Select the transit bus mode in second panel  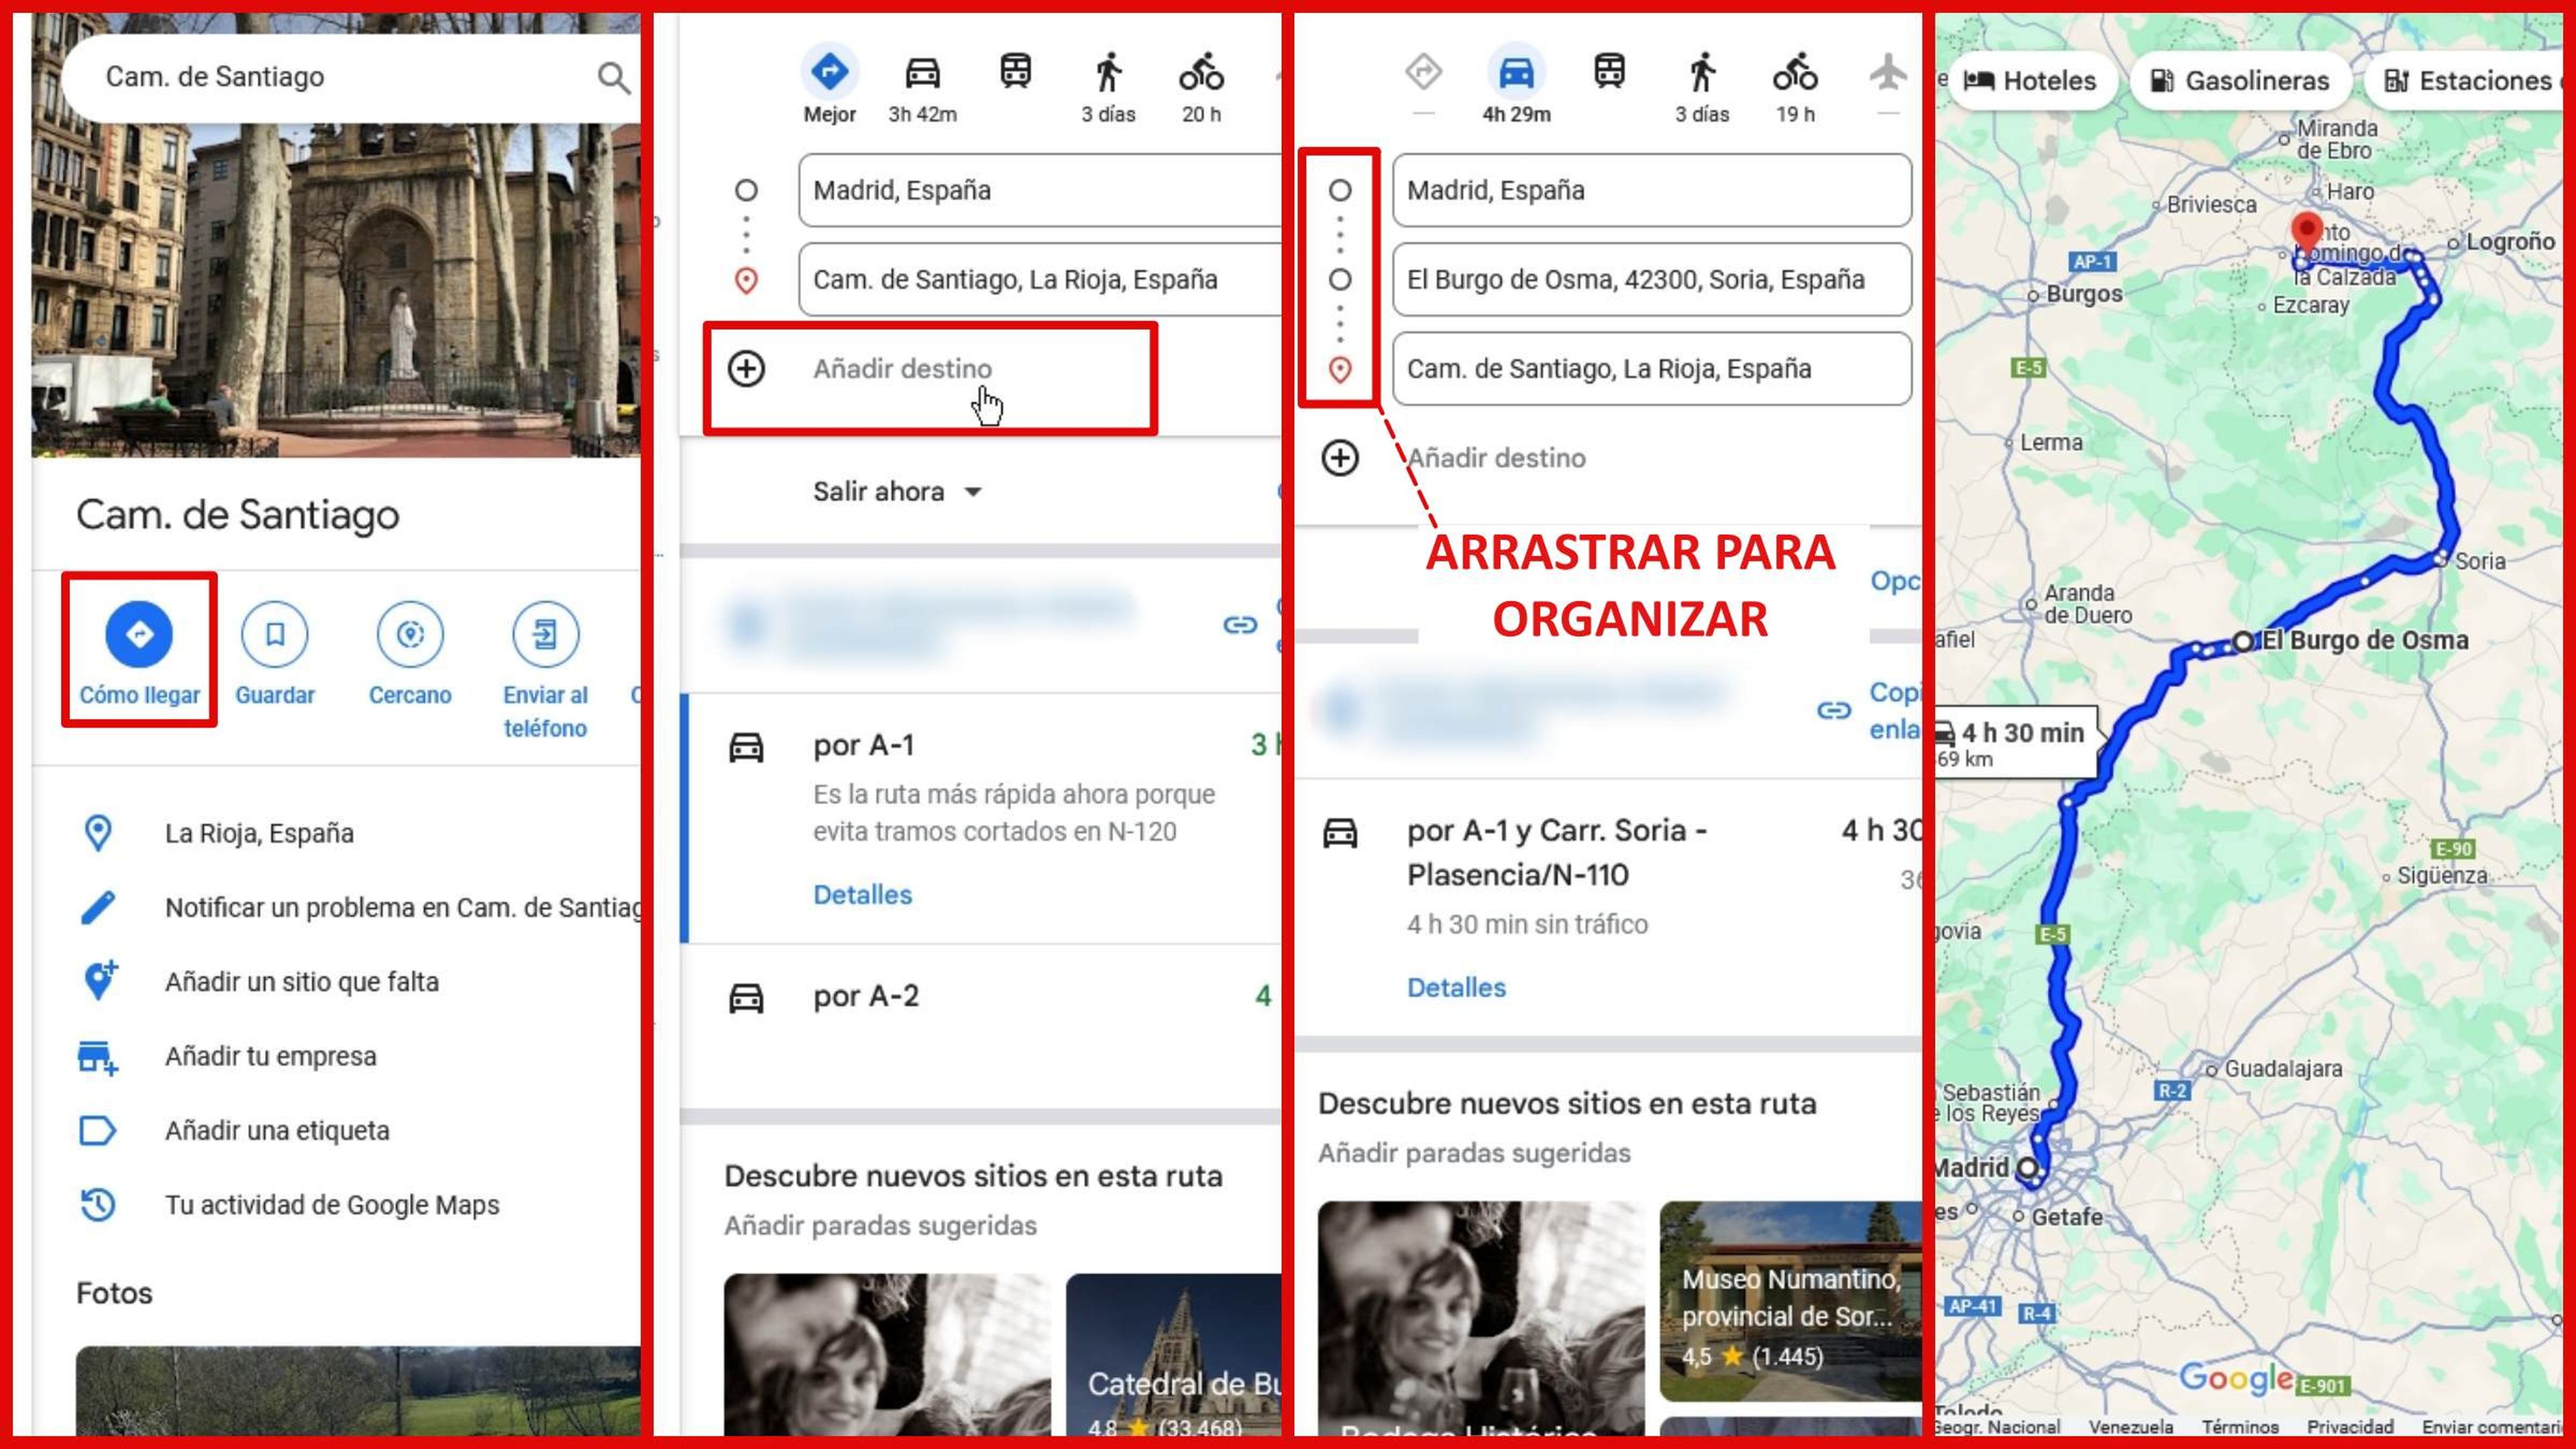click(x=1015, y=72)
